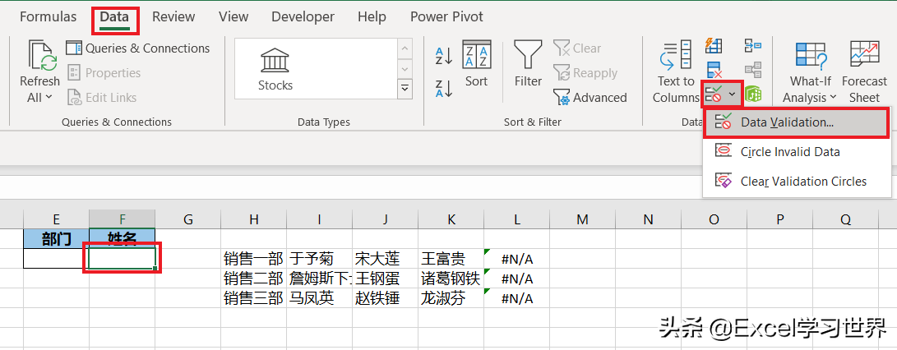Open Queries & Connections pane
Screen dimensions: 897x350
[x=138, y=48]
